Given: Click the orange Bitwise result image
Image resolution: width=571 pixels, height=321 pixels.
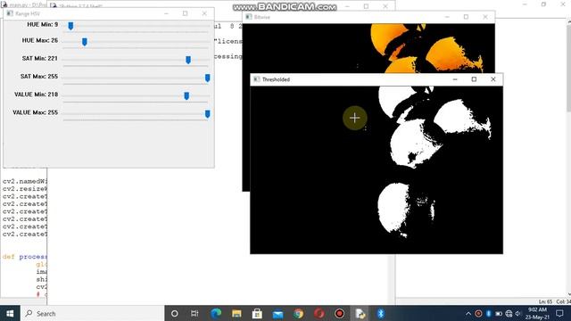Looking at the screenshot, I should 368,47.
